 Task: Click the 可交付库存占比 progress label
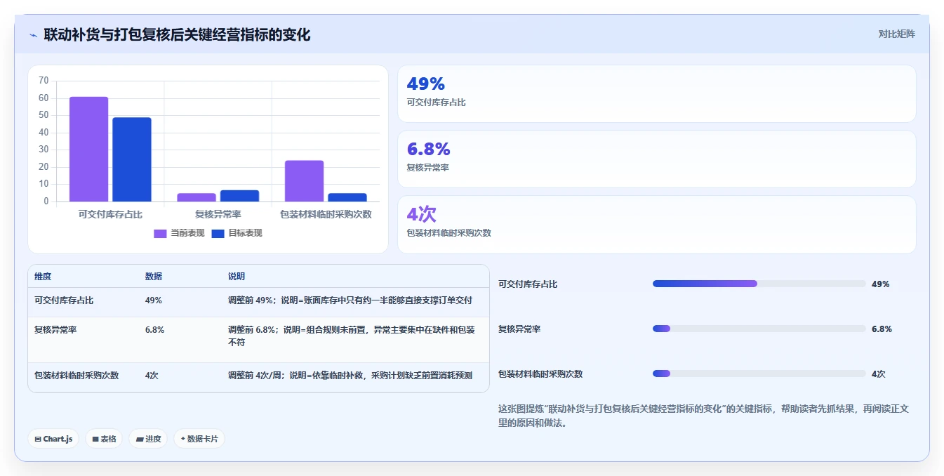tap(528, 284)
